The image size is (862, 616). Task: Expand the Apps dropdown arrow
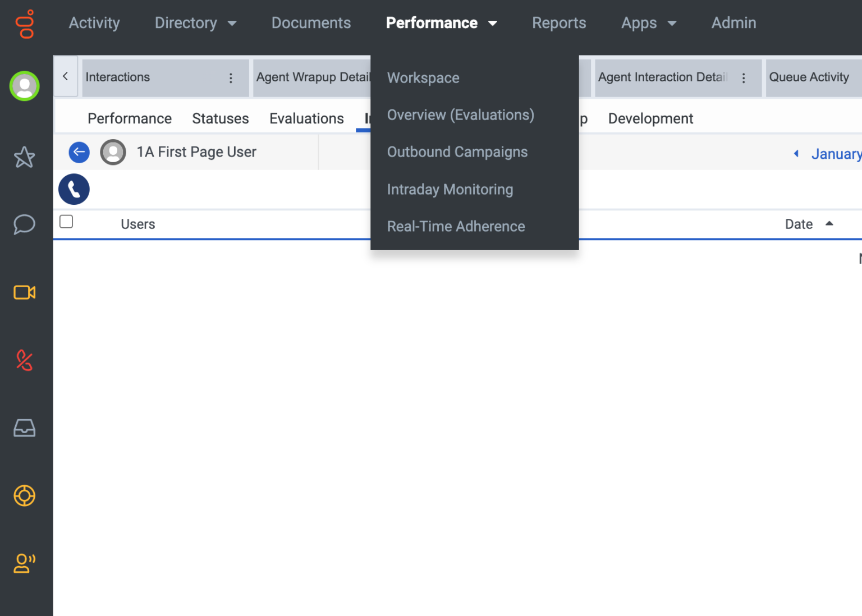pos(671,24)
